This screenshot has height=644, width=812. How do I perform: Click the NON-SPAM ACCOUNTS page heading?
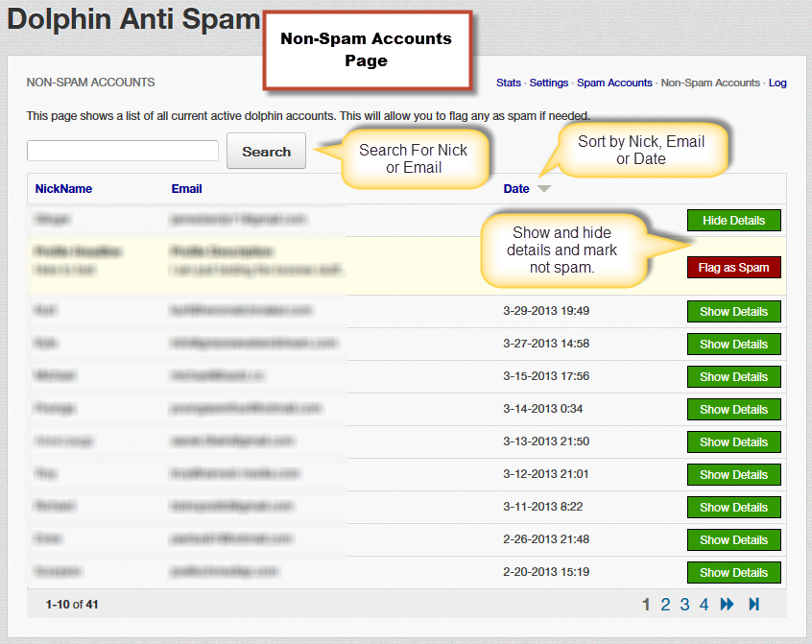[90, 83]
